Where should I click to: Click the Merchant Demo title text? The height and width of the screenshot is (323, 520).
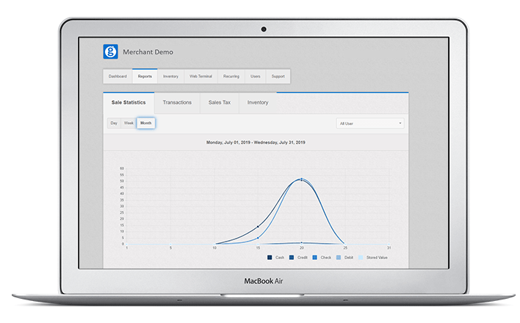[148, 52]
